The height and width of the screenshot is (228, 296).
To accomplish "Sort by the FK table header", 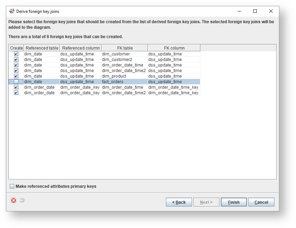I will 125,48.
